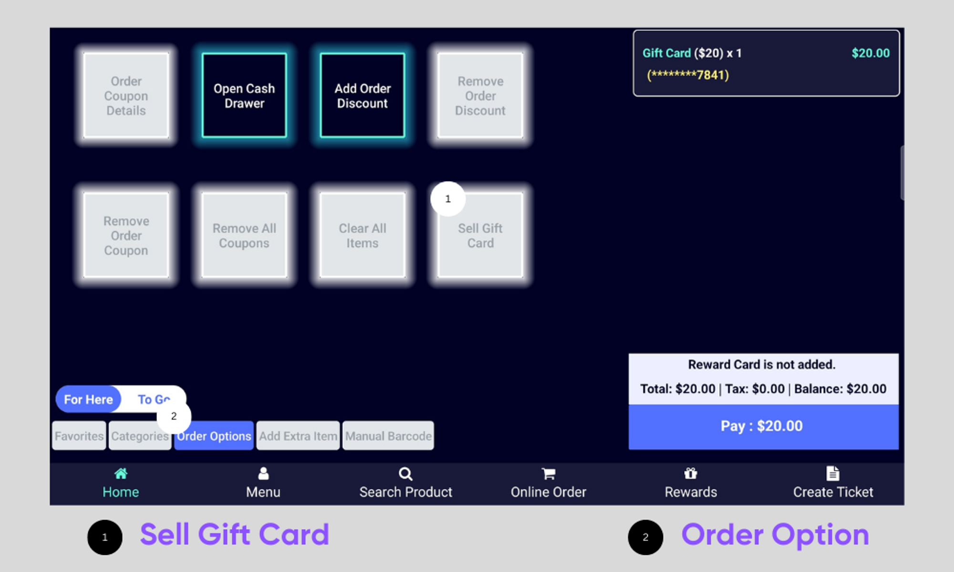The width and height of the screenshot is (954, 572).
Task: Toggle the For Here order type
Action: point(89,398)
